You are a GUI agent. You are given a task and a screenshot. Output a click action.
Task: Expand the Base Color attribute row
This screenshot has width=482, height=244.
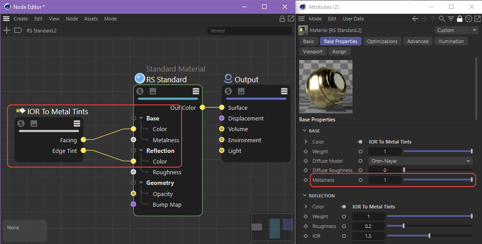tap(306, 142)
